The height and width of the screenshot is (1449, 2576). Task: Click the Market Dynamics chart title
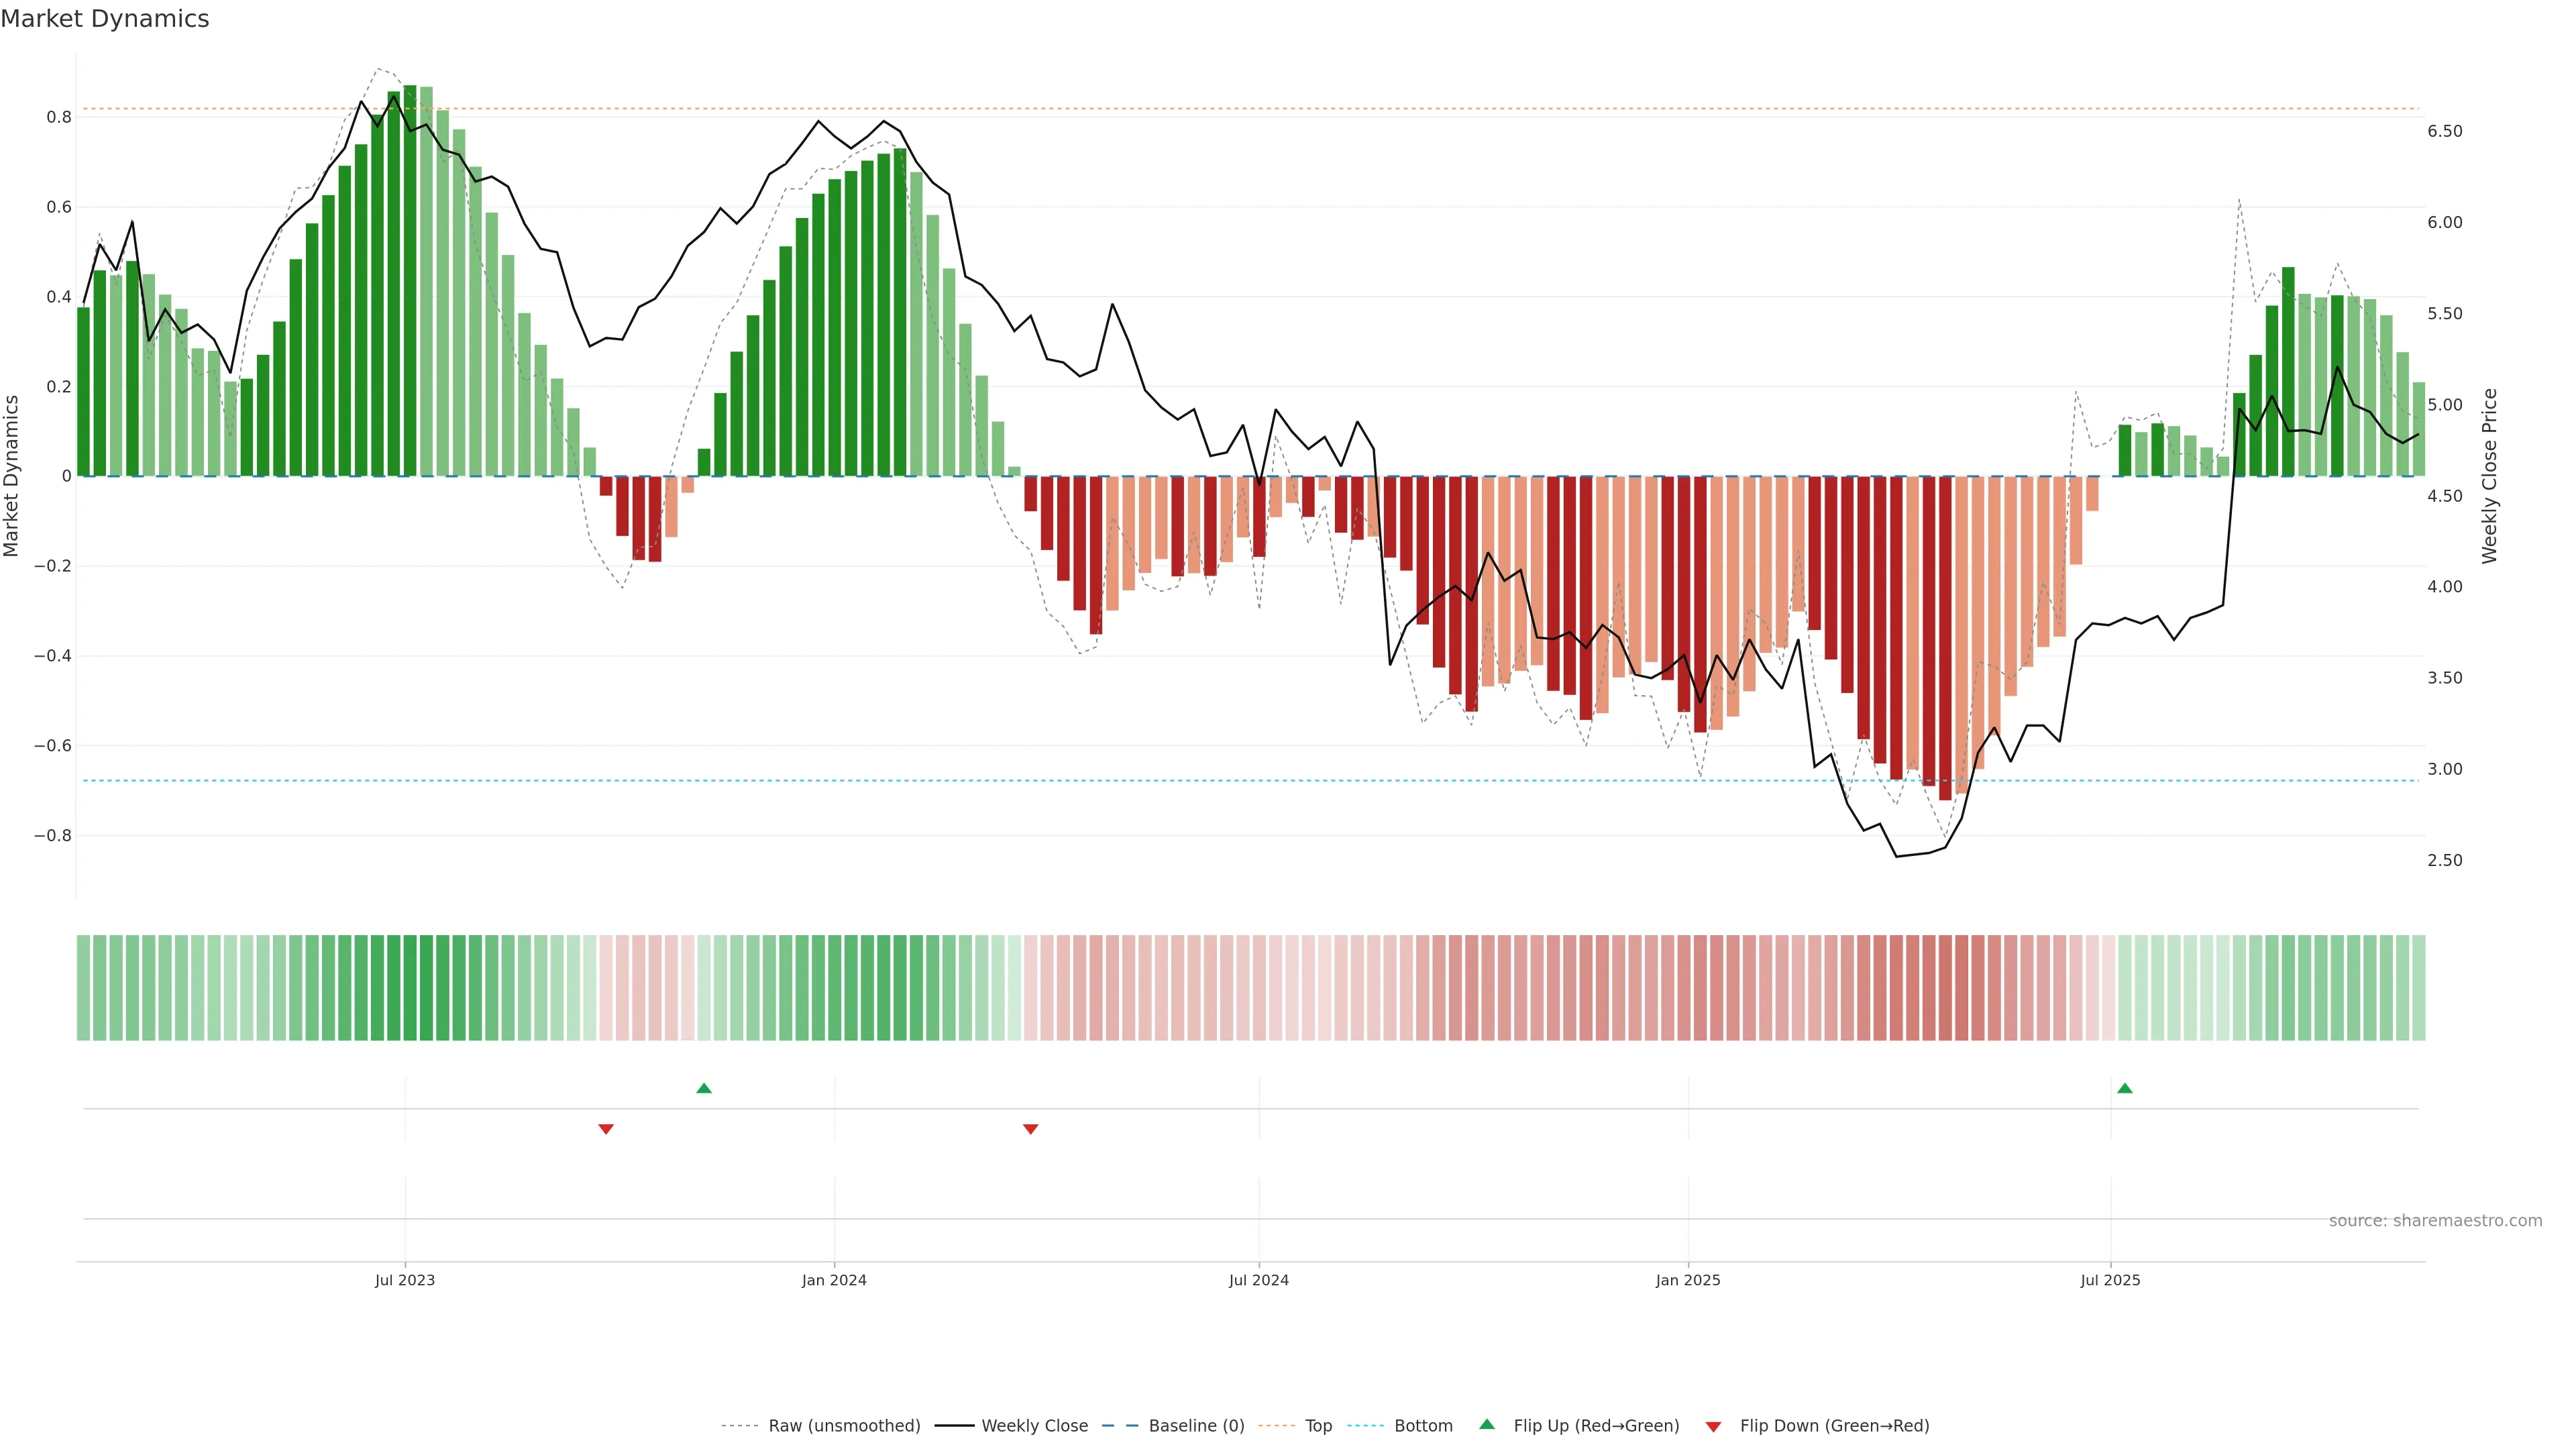pyautogui.click(x=105, y=19)
